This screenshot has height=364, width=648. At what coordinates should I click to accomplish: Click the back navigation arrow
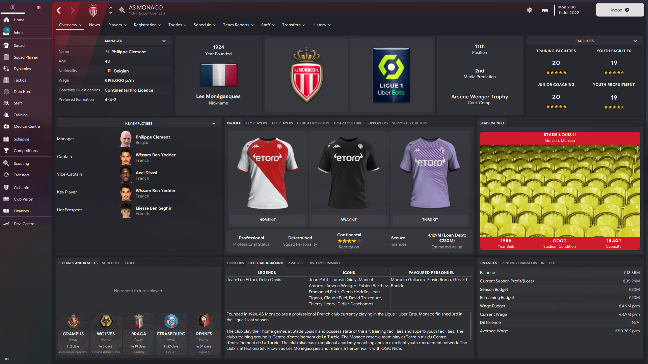(59, 10)
